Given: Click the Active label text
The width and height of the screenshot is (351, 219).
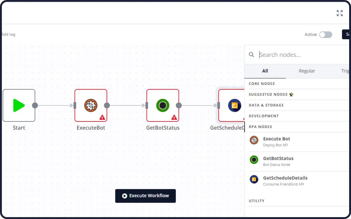Looking at the screenshot, I should tap(311, 34).
